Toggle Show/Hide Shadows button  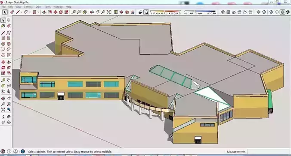coord(146,12)
